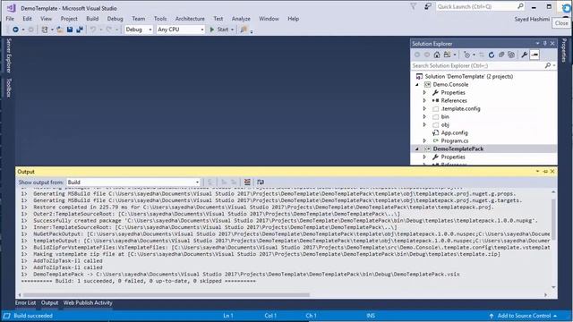Click the Solution Explorer view switch icon
The image size is (573, 322).
tap(447, 55)
